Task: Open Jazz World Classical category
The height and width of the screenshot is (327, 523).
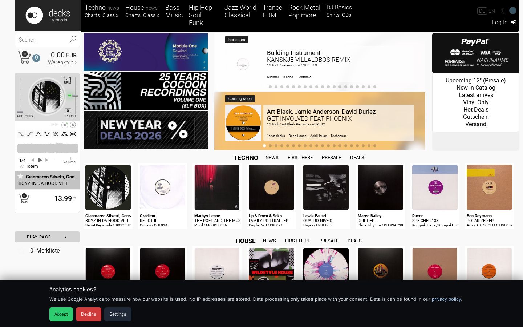Action: [x=240, y=11]
